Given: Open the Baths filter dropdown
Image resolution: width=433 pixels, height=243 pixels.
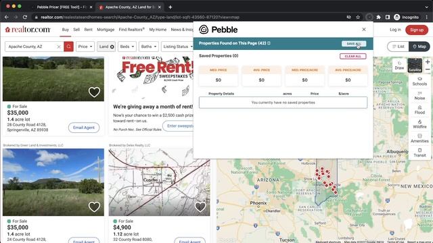Looking at the screenshot, I should click(149, 47).
